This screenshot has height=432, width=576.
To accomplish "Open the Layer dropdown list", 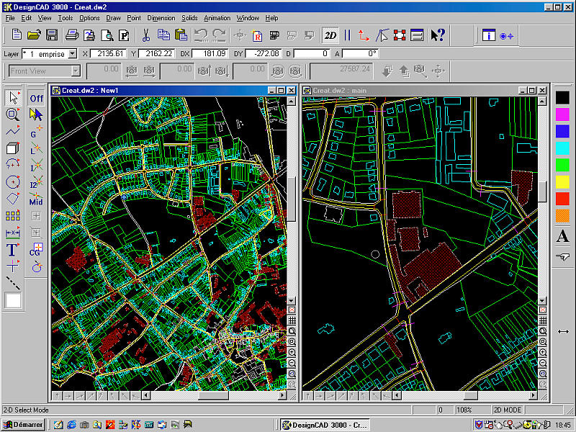I will pyautogui.click(x=72, y=54).
